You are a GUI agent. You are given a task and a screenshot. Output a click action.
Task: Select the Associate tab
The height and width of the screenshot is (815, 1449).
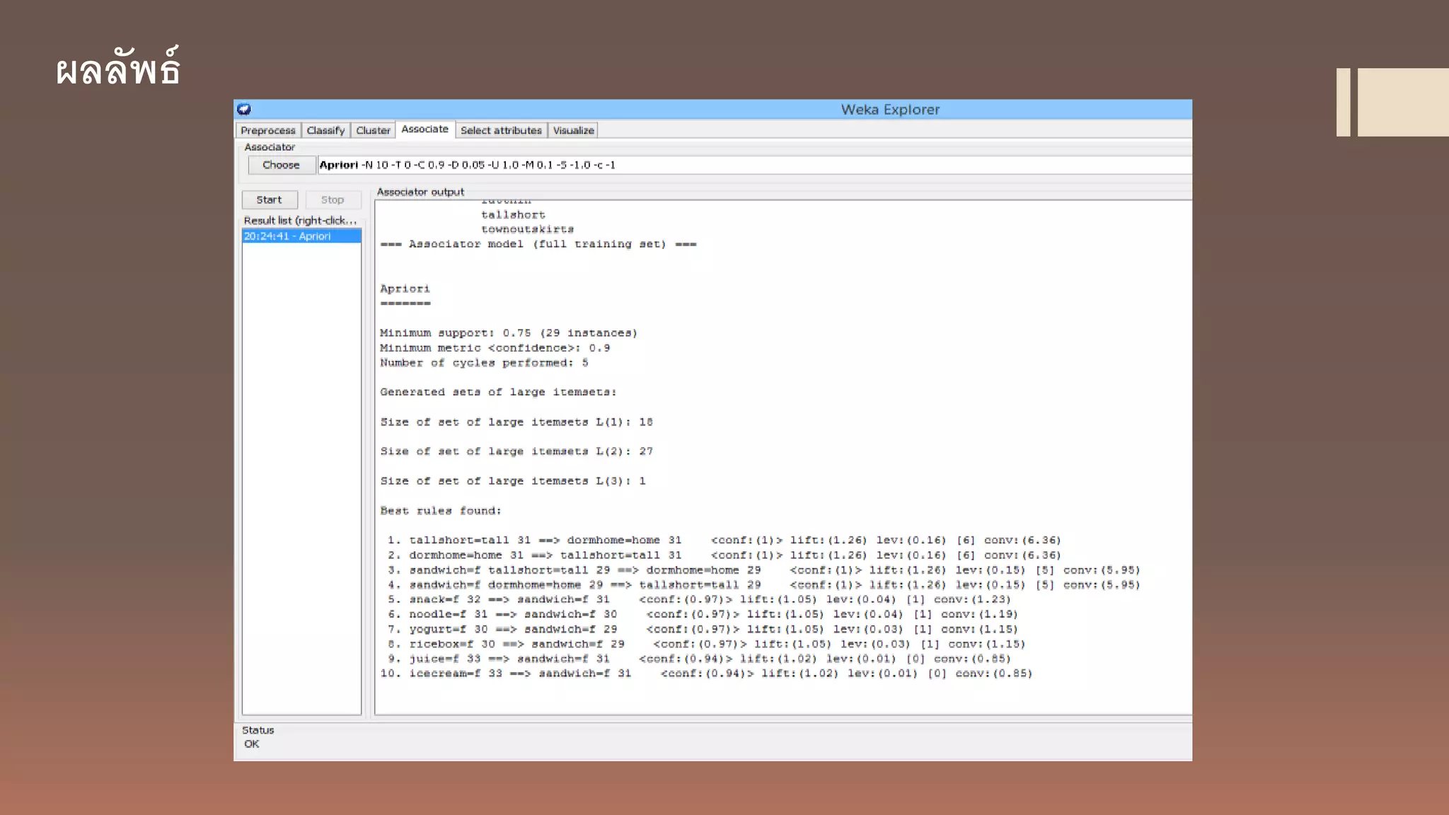425,129
